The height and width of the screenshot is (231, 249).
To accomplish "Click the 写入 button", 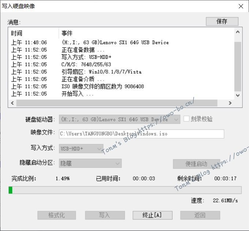I will point(104,215).
